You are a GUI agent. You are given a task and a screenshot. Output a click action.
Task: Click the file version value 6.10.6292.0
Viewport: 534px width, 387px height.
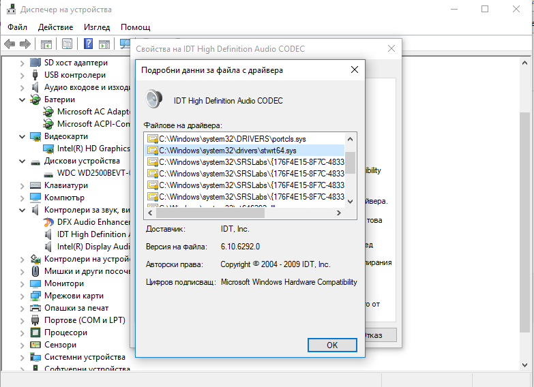pyautogui.click(x=240, y=247)
